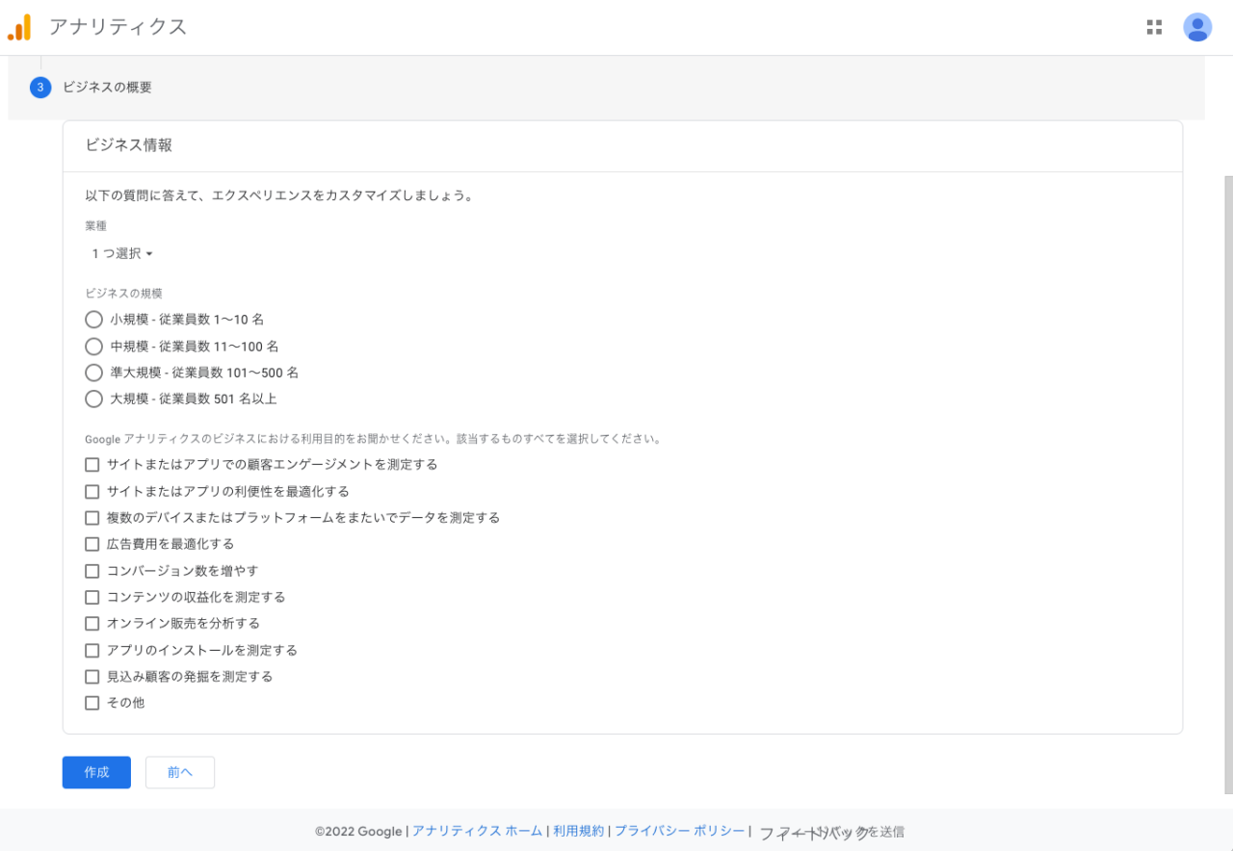Choose 準大規模 - 従業員数 101〜500 名 radio
This screenshot has width=1233, height=851.
point(93,373)
